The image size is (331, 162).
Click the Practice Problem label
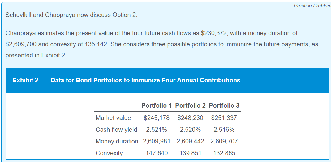click(312, 6)
